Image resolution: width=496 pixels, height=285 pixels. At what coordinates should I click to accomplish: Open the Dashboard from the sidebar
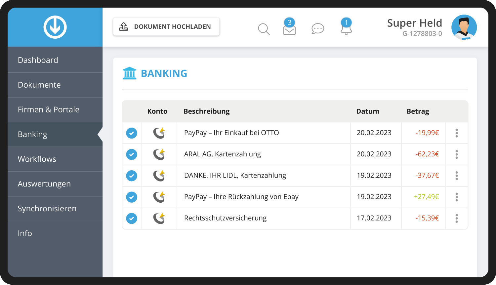pyautogui.click(x=38, y=60)
